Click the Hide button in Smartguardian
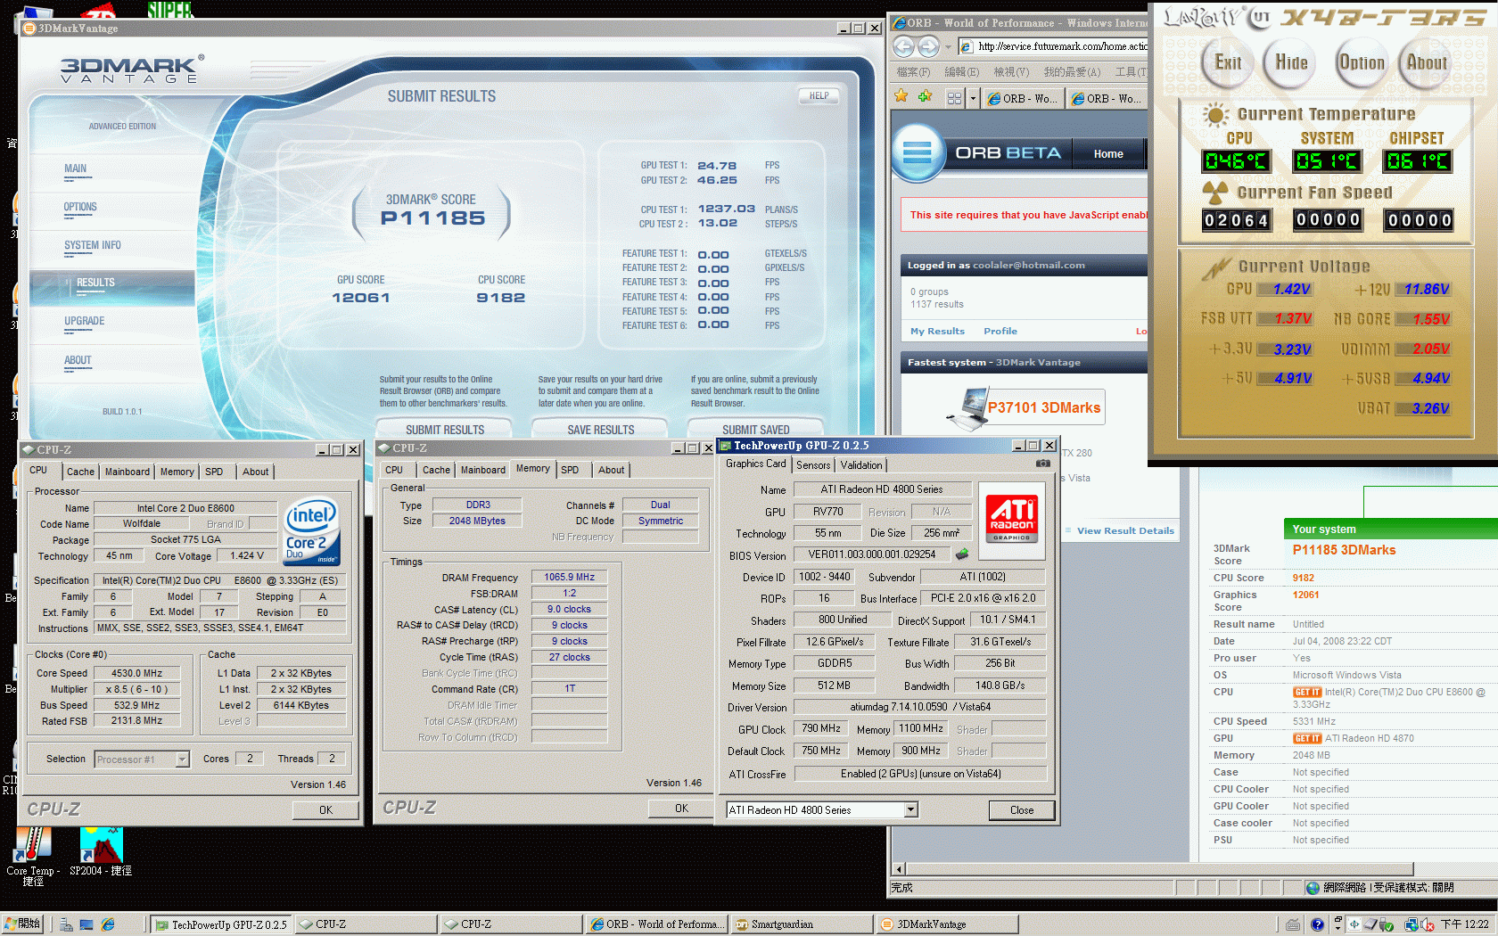The width and height of the screenshot is (1498, 936). point(1291,62)
